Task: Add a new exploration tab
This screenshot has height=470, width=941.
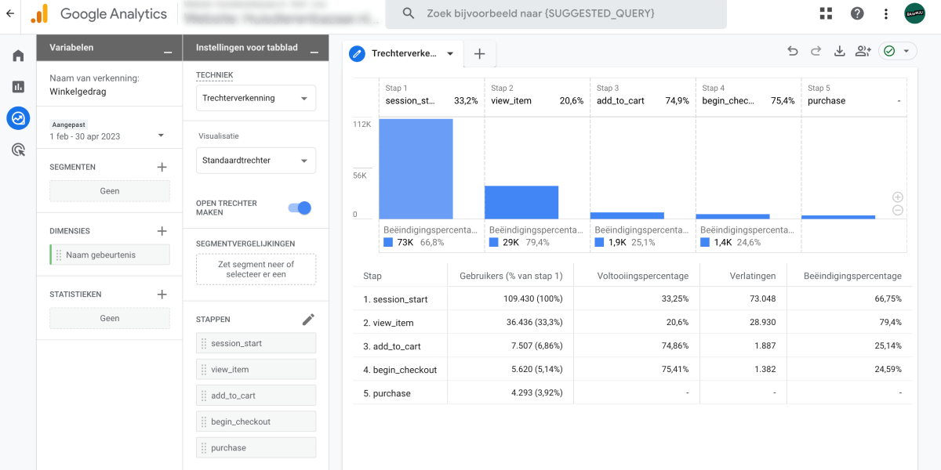Action: coord(480,54)
